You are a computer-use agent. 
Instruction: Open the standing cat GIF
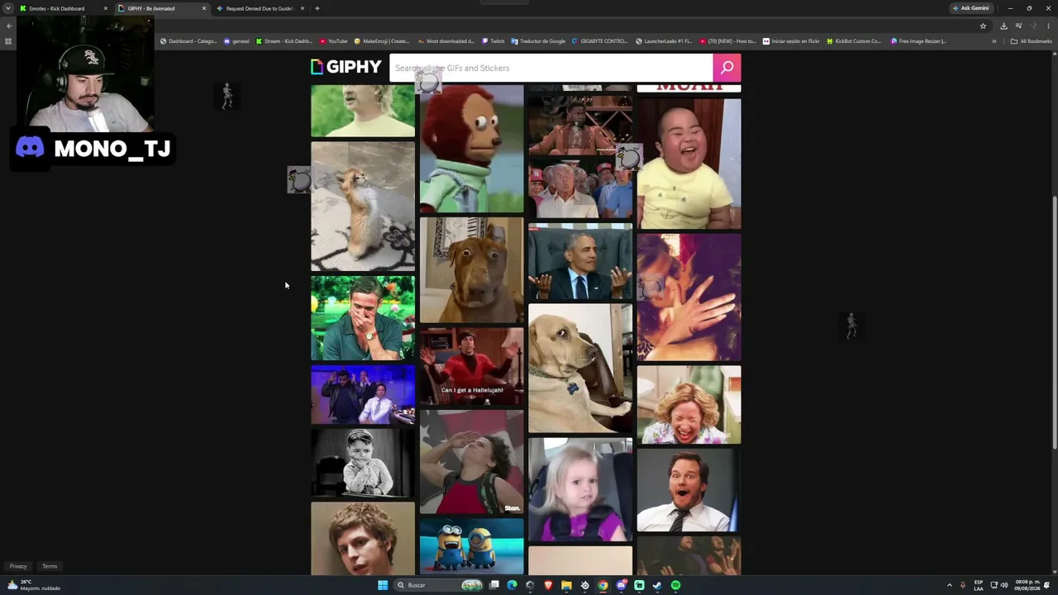click(363, 207)
